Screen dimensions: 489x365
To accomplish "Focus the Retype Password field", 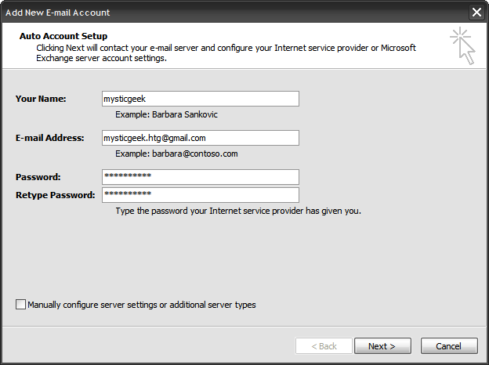I will (200, 195).
